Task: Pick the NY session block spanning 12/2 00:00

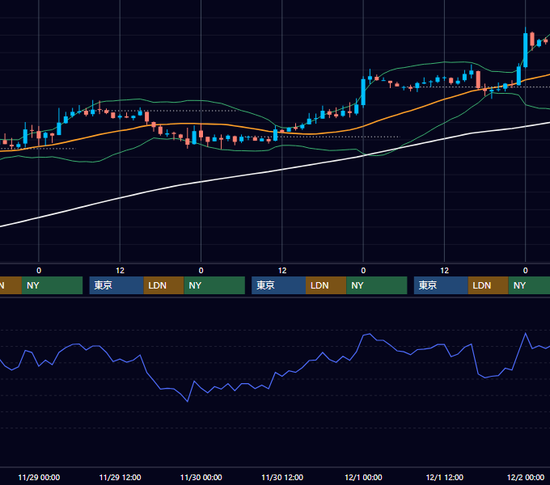Action: 529,285
